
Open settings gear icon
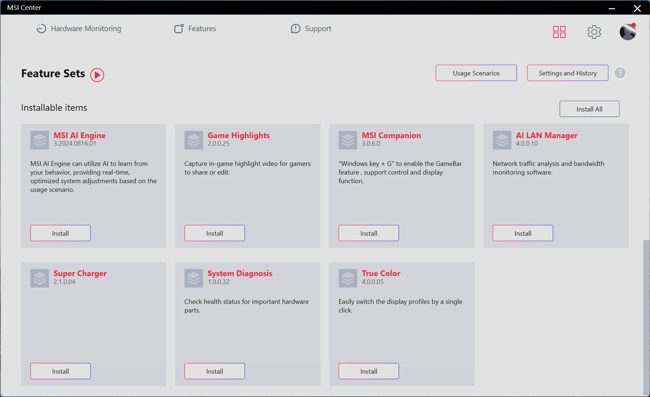pos(594,32)
